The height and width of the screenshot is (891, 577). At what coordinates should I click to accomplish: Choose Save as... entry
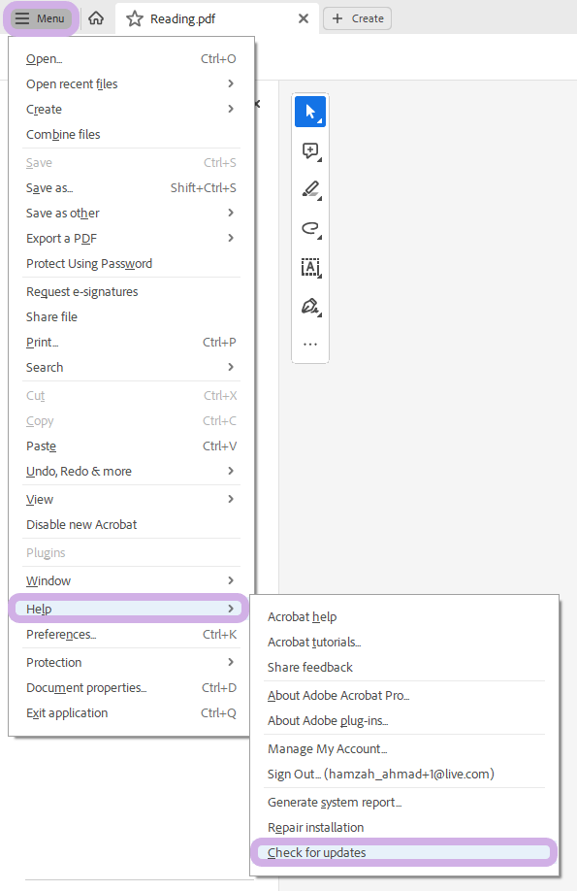click(131, 188)
